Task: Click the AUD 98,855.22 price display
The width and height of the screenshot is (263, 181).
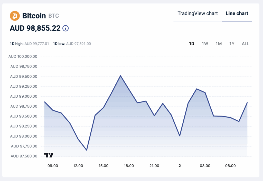Action: click(35, 28)
